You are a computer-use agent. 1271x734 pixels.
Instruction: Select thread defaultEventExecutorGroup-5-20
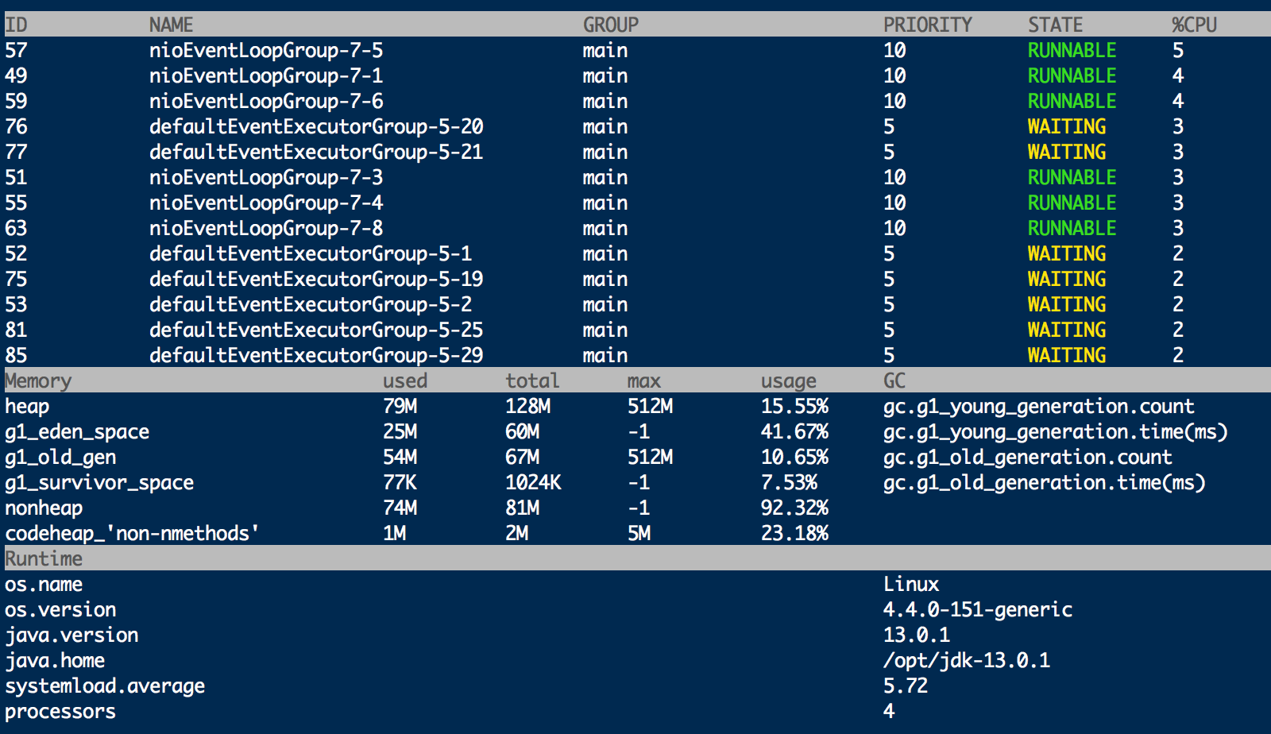(315, 126)
